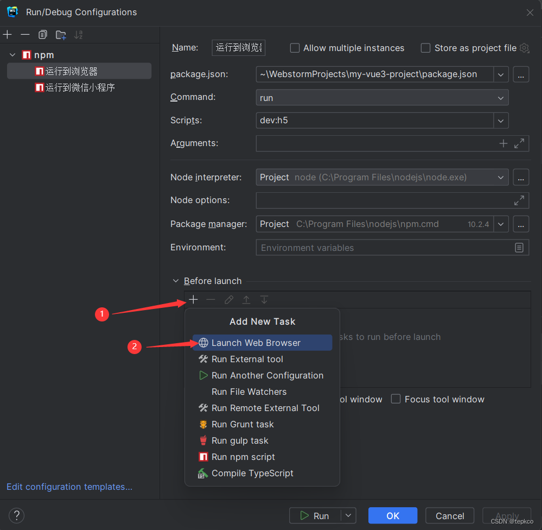Image resolution: width=542 pixels, height=530 pixels.
Task: Select Launch Web Browser task
Action: [x=263, y=343]
